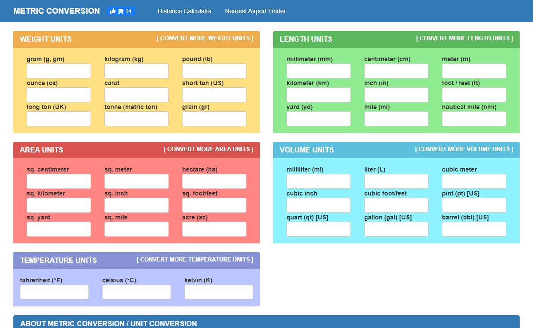Click the pint (pt) [US] field
This screenshot has width=533, height=328.
(474, 205)
